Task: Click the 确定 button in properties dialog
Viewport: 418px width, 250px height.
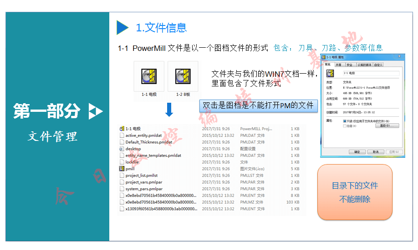Action: click(x=357, y=152)
